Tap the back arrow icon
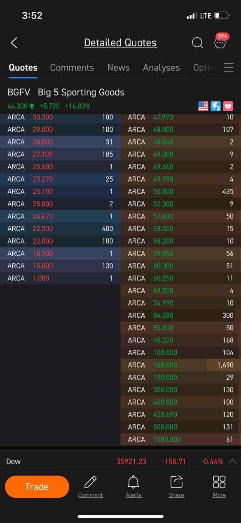The height and width of the screenshot is (523, 241). point(14,43)
